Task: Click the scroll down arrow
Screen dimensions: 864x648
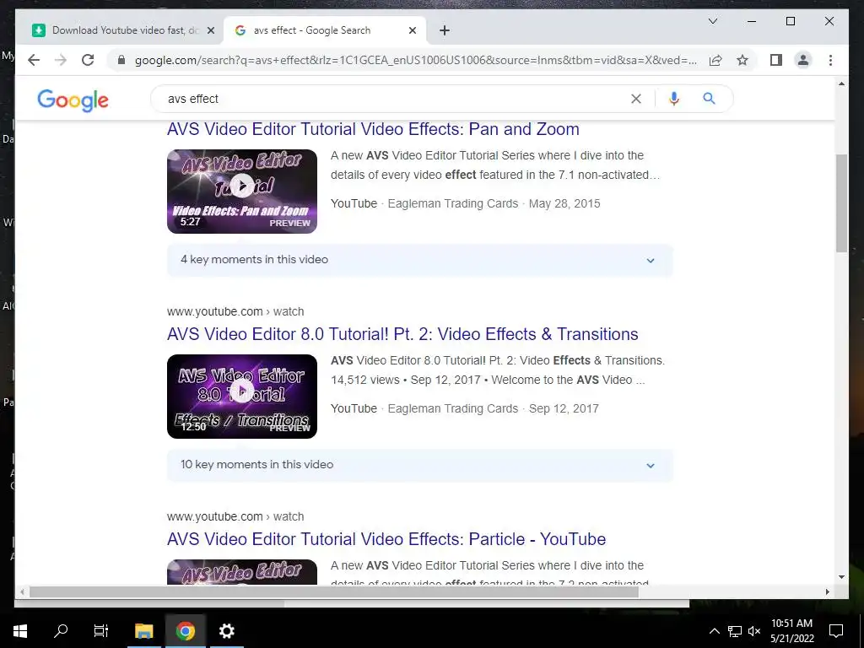Action: [x=841, y=577]
